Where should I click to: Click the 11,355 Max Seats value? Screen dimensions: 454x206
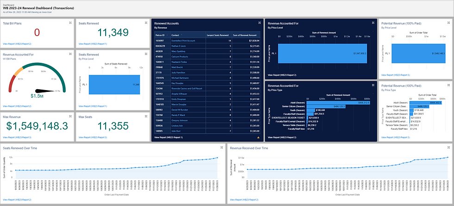click(113, 126)
